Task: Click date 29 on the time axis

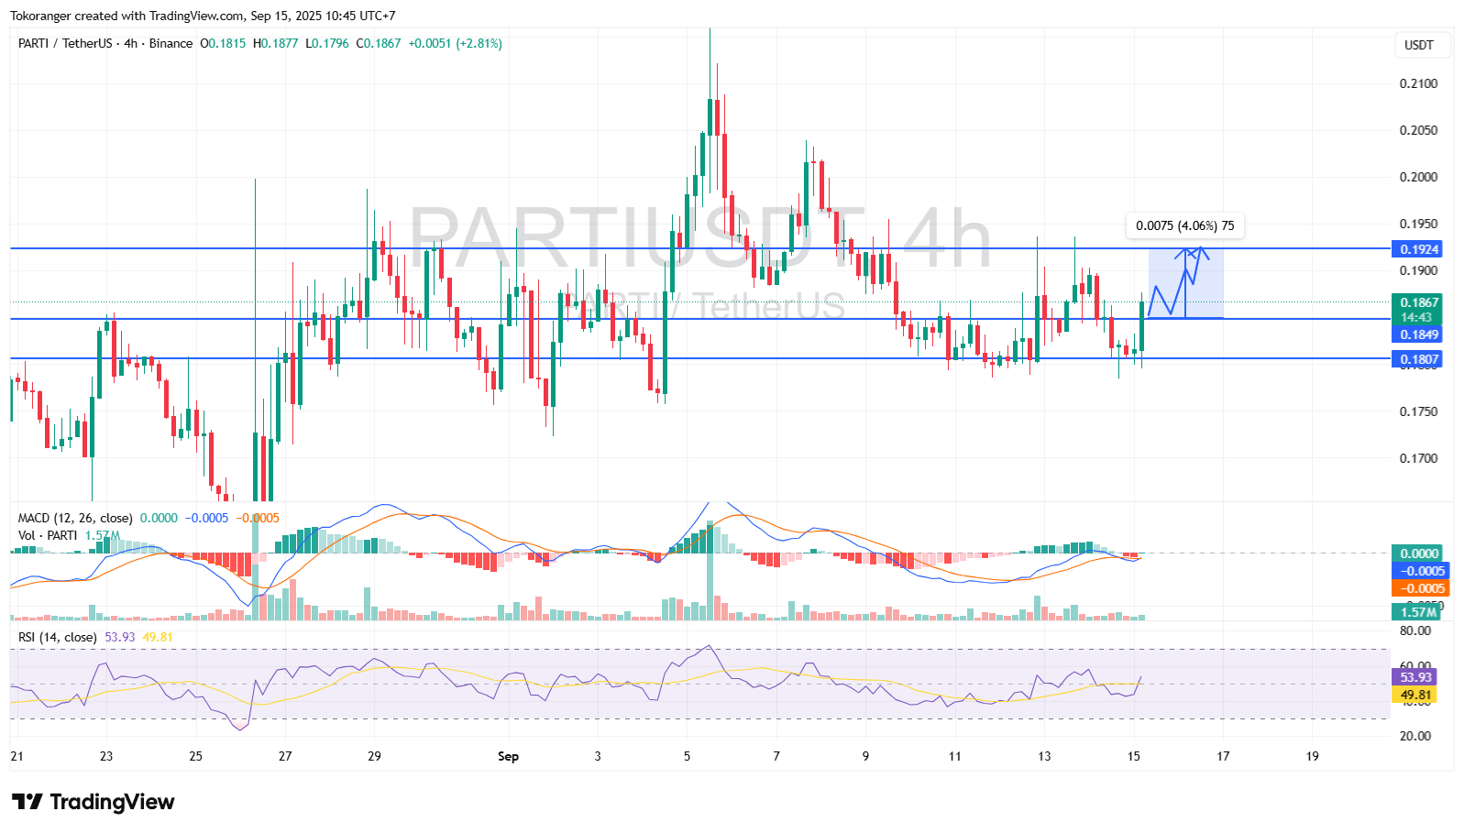Action: (374, 756)
